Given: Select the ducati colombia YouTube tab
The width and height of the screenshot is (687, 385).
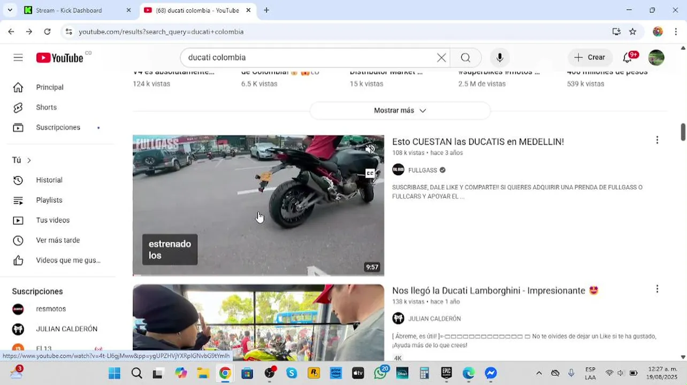Looking at the screenshot, I should tap(197, 10).
